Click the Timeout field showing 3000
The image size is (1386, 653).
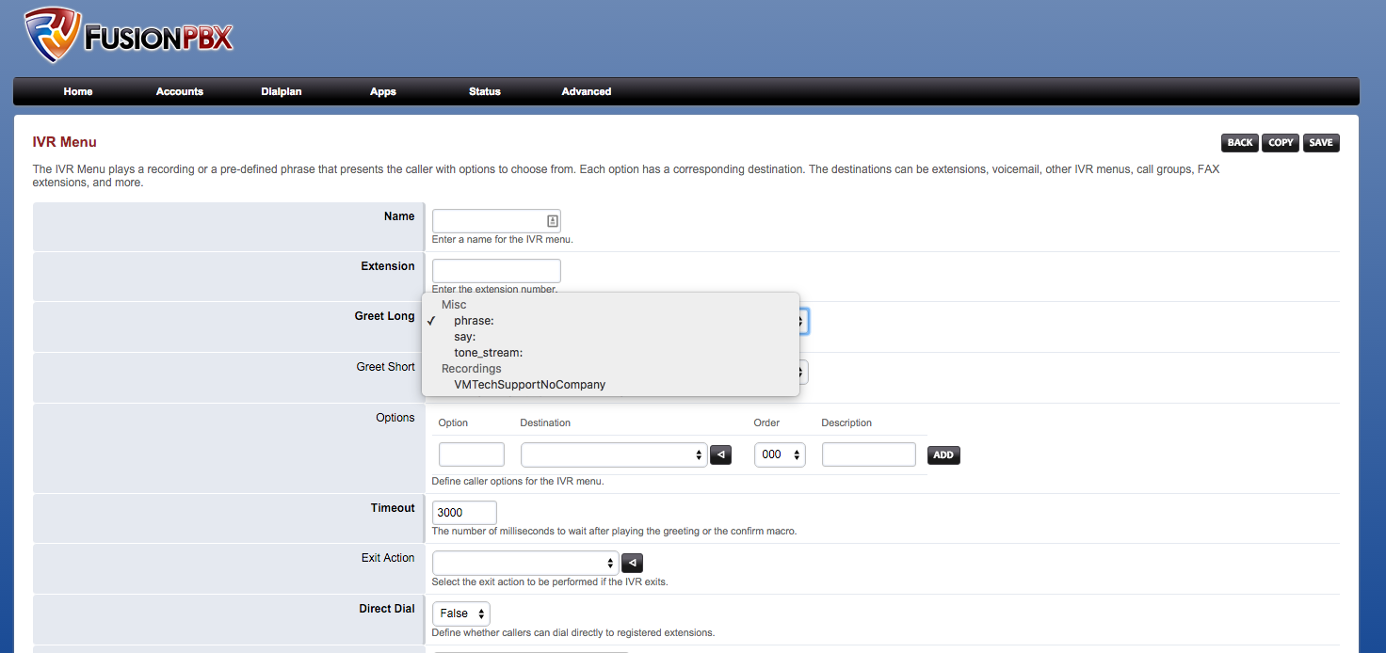pos(464,513)
